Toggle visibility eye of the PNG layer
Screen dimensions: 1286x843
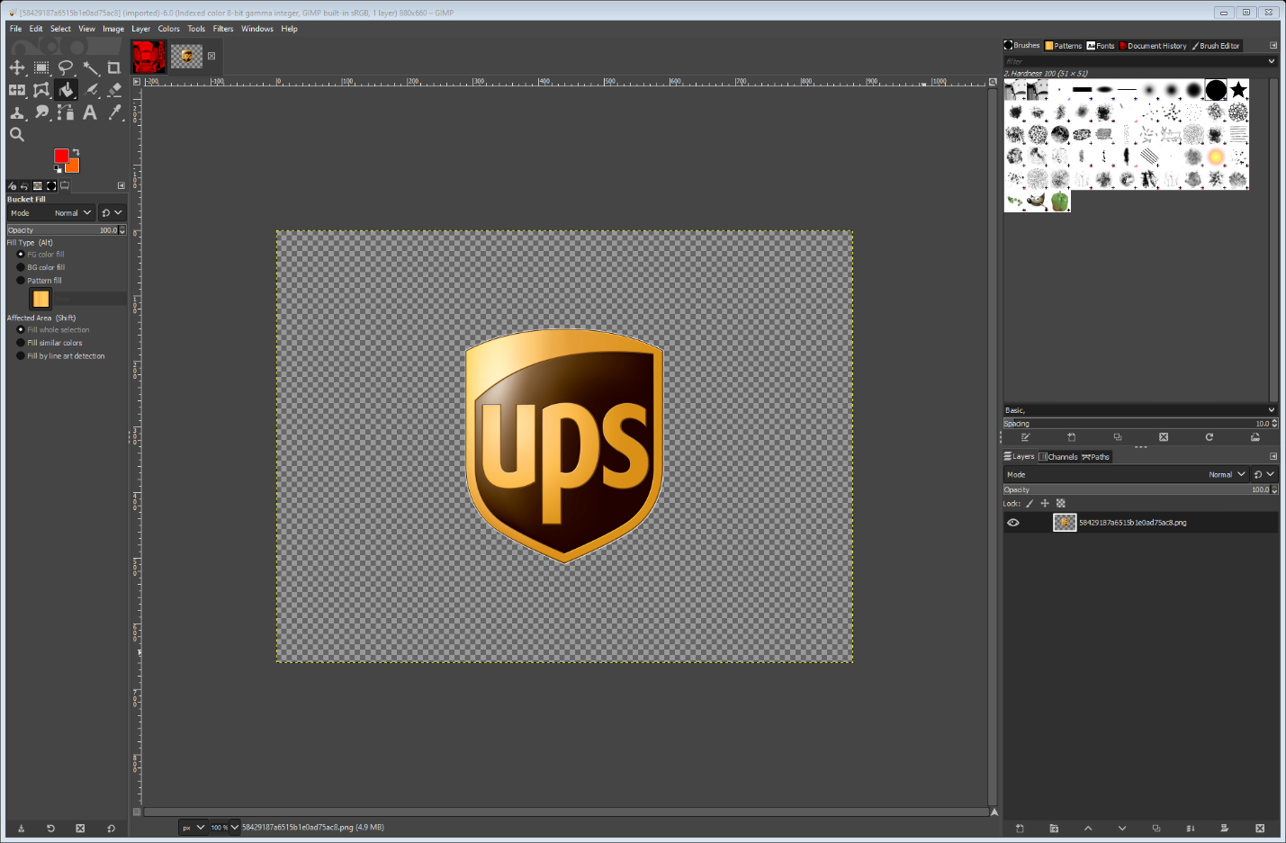click(x=1013, y=523)
